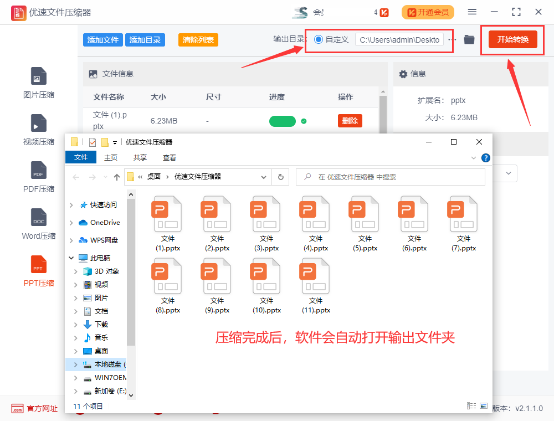The image size is (554, 421).
Task: Open the 官方网址 link
Action: (34, 409)
